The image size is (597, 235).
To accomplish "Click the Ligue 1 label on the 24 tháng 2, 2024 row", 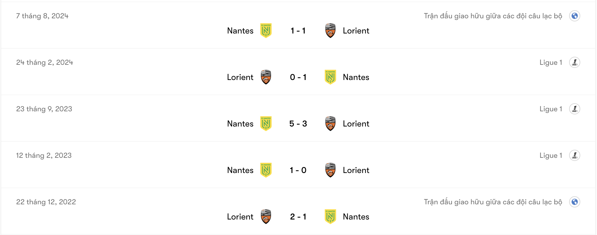I will click(x=551, y=62).
